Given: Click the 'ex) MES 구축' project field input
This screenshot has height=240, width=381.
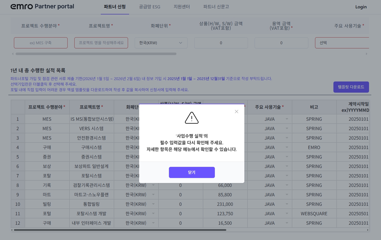Looking at the screenshot, I should tap(41, 43).
